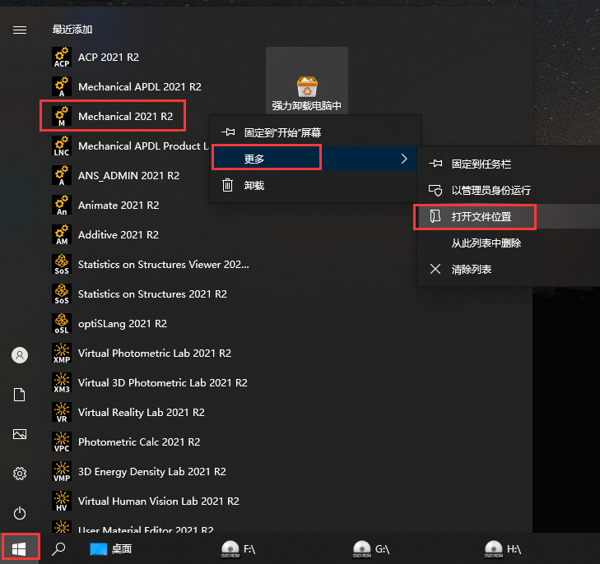Image resolution: width=600 pixels, height=564 pixels.
Task: Click the 最近添加 heading
Action: (x=72, y=30)
